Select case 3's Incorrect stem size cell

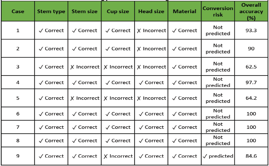coord(84,67)
